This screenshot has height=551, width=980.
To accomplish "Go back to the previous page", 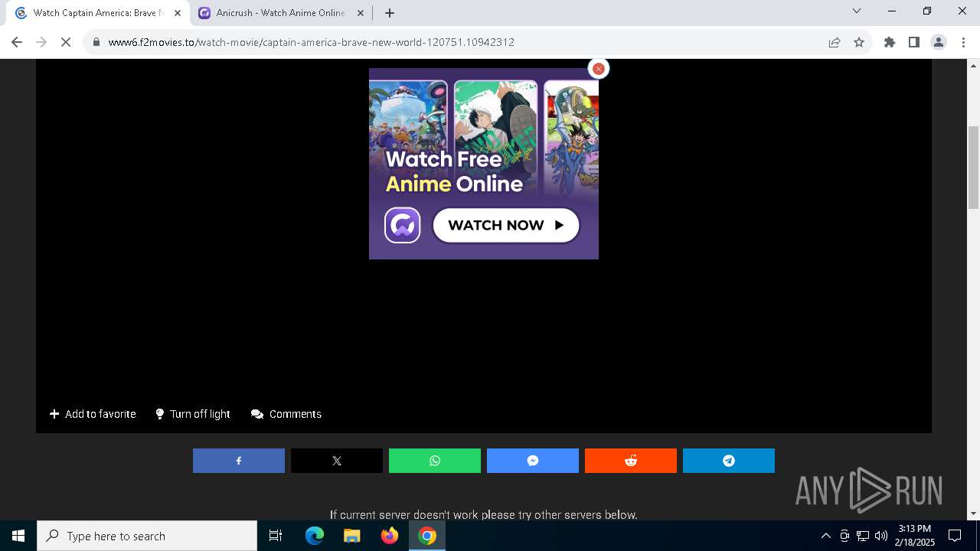I will click(17, 42).
